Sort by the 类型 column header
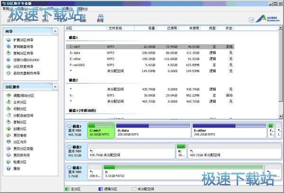This screenshot has width=284, height=193. (209, 28)
